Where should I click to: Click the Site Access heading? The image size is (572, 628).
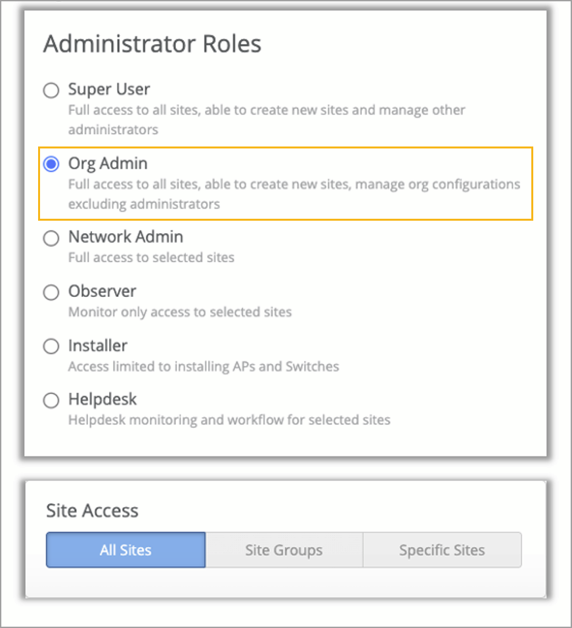(x=92, y=510)
